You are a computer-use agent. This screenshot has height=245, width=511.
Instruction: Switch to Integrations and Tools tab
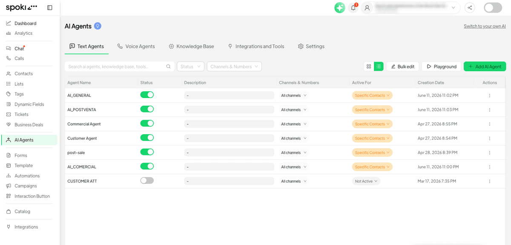click(256, 46)
